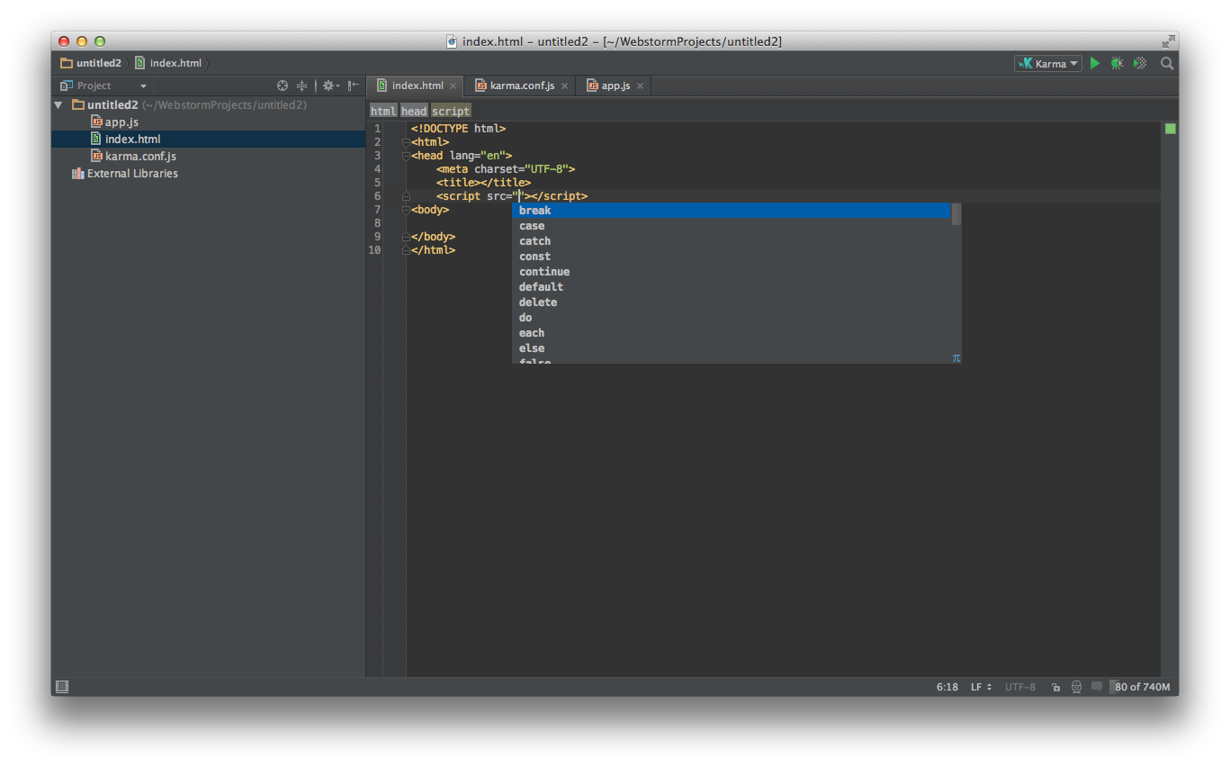Change line separator LF dropdown
Viewport: 1230px width, 767px height.
click(x=981, y=687)
